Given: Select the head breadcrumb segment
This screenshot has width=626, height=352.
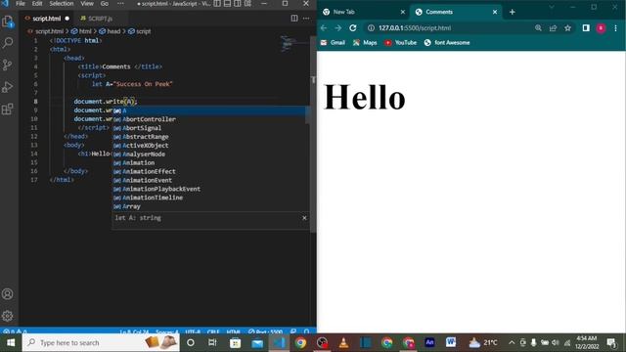Looking at the screenshot, I should pos(110,31).
